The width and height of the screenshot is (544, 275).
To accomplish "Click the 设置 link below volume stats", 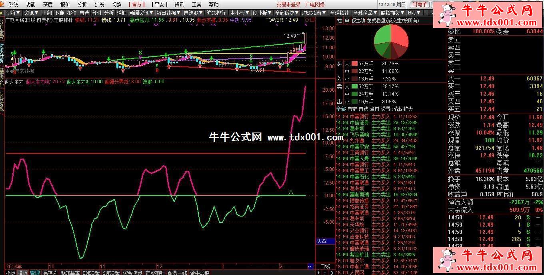I will [x=386, y=109].
